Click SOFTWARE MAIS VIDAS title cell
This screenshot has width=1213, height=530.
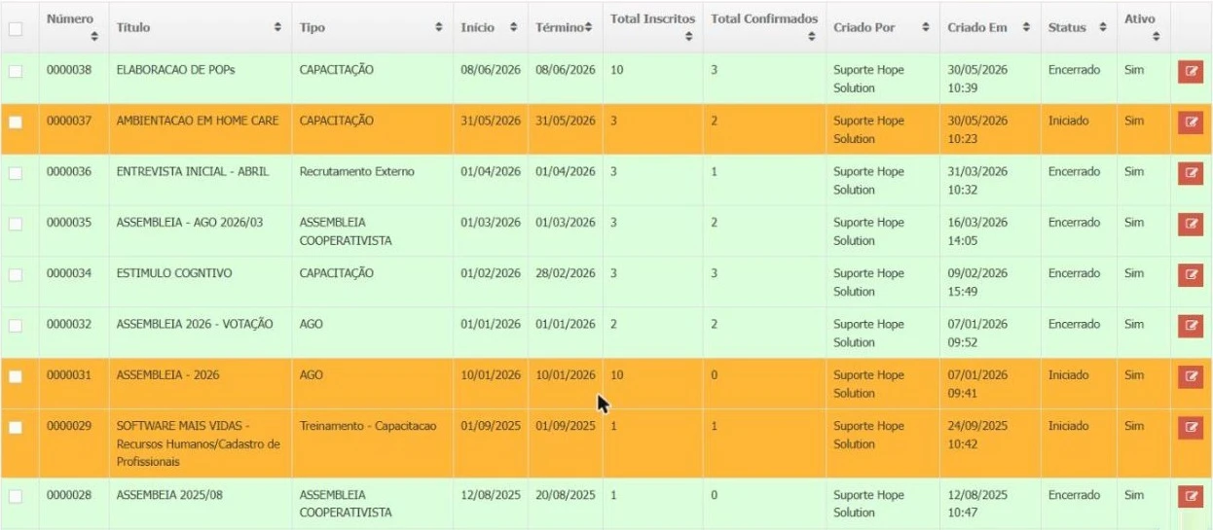click(x=199, y=443)
